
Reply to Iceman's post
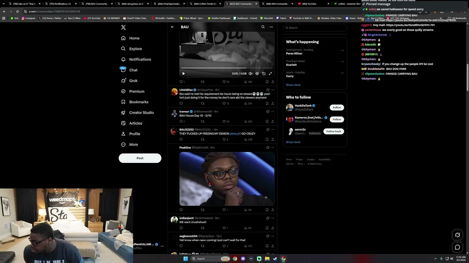point(182,121)
